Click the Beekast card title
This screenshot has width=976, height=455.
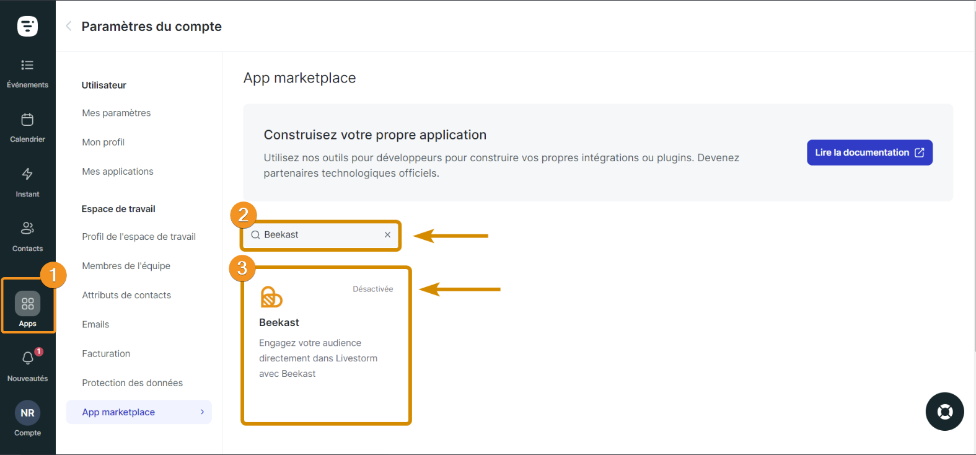click(279, 322)
